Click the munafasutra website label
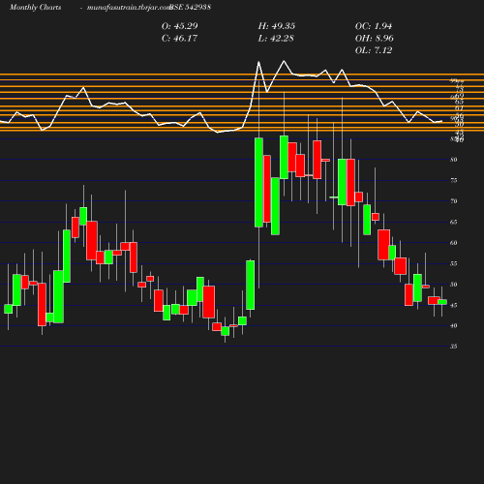 tap(129, 8)
